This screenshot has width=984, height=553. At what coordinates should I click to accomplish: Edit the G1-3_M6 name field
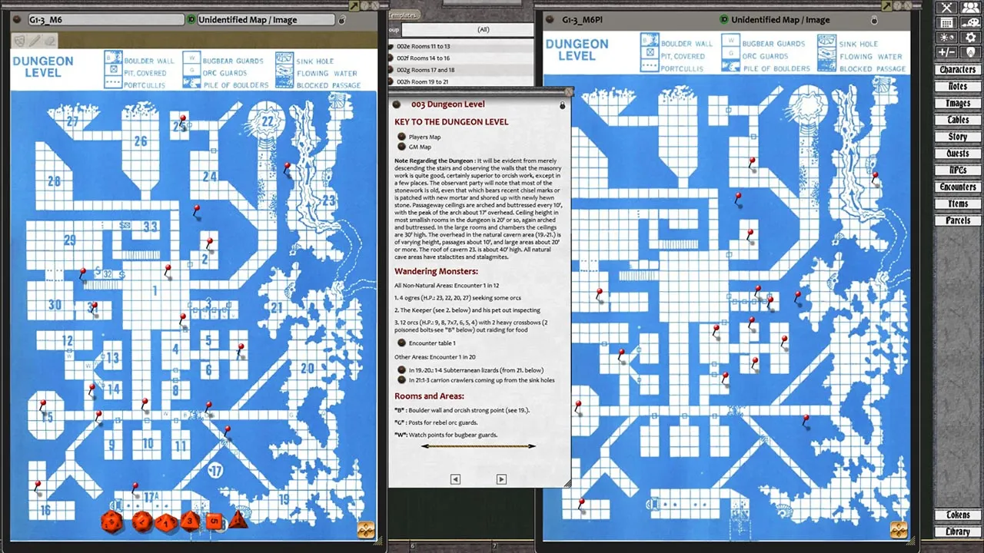106,20
